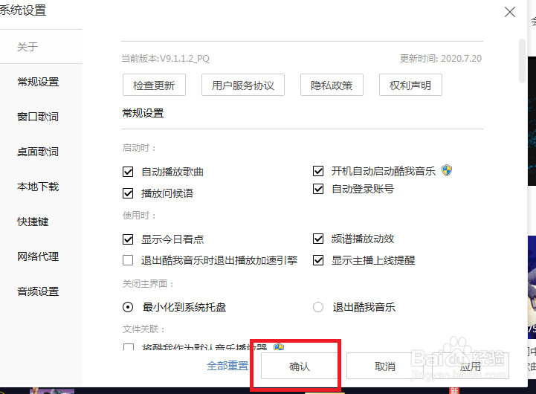The width and height of the screenshot is (536, 394).
Task: Click the 常规设置 section heading
Action: 143,113
